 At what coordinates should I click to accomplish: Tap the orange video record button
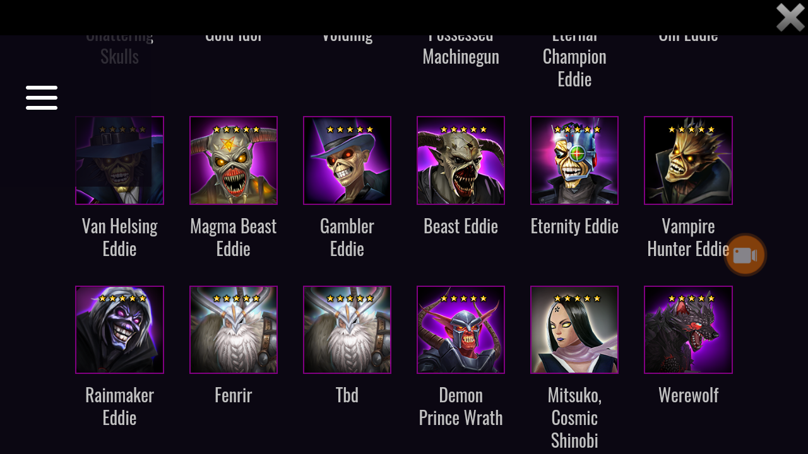[x=745, y=255]
